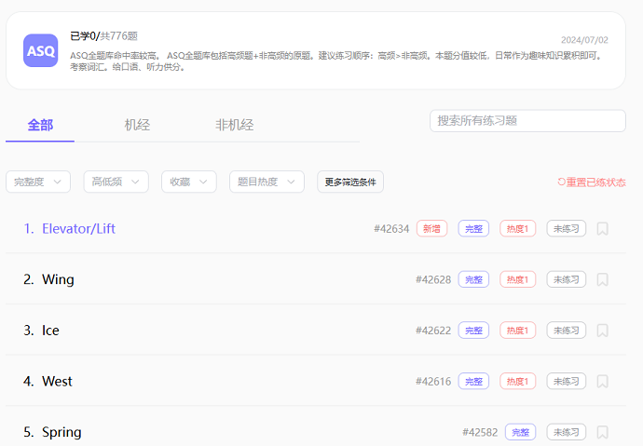The width and height of the screenshot is (643, 446).
Task: Bookmark the Wing question
Action: 602,279
